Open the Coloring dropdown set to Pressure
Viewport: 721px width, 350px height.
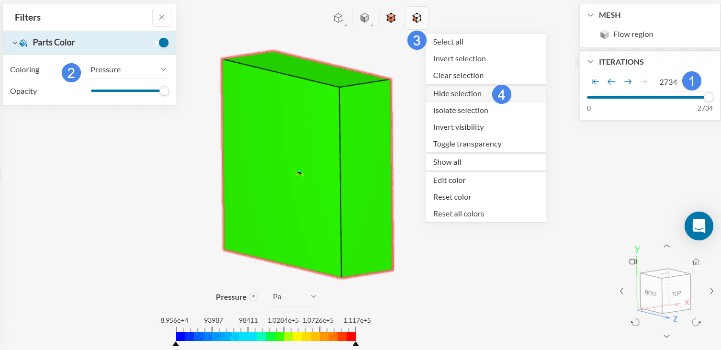pos(128,70)
